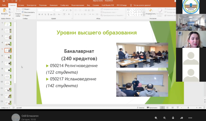Screen dimensions: 206x121
Task: Click the Paste (Вставить) clipboard icon
Action: click(5, 11)
